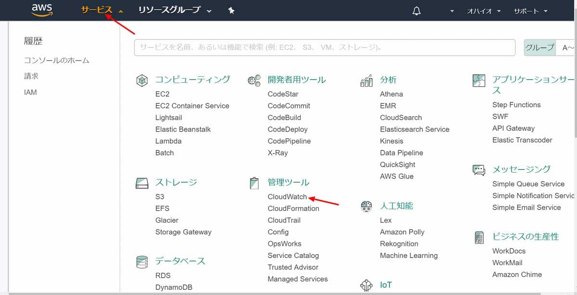Click the ストレージ drive icon
Screen dimensions: 577x295
[x=141, y=183]
